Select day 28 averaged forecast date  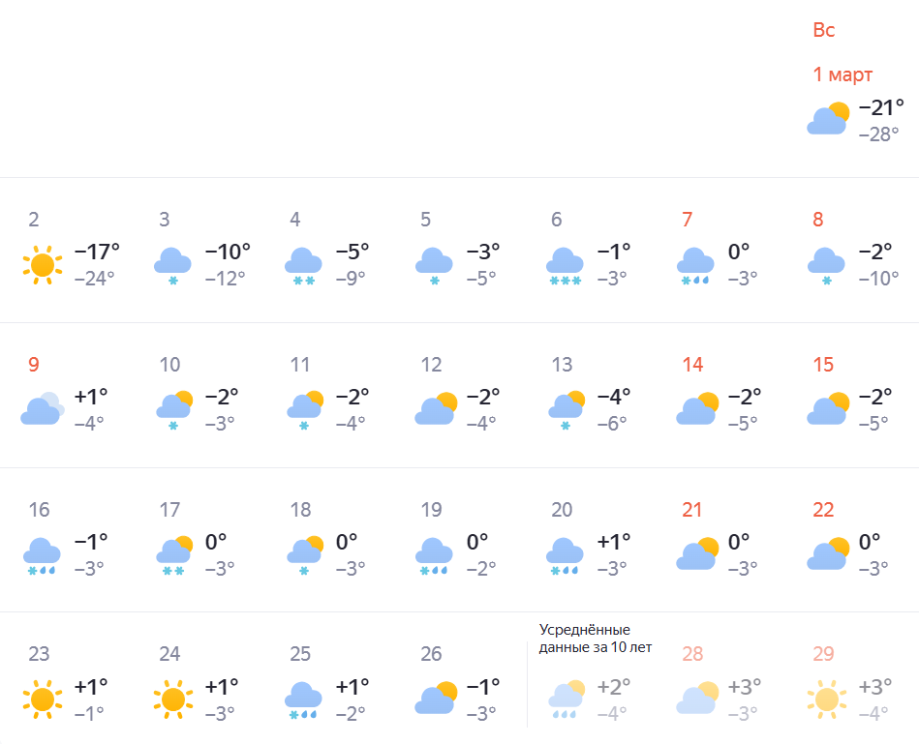coord(692,654)
